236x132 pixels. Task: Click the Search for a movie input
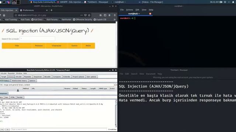(x=37, y=39)
